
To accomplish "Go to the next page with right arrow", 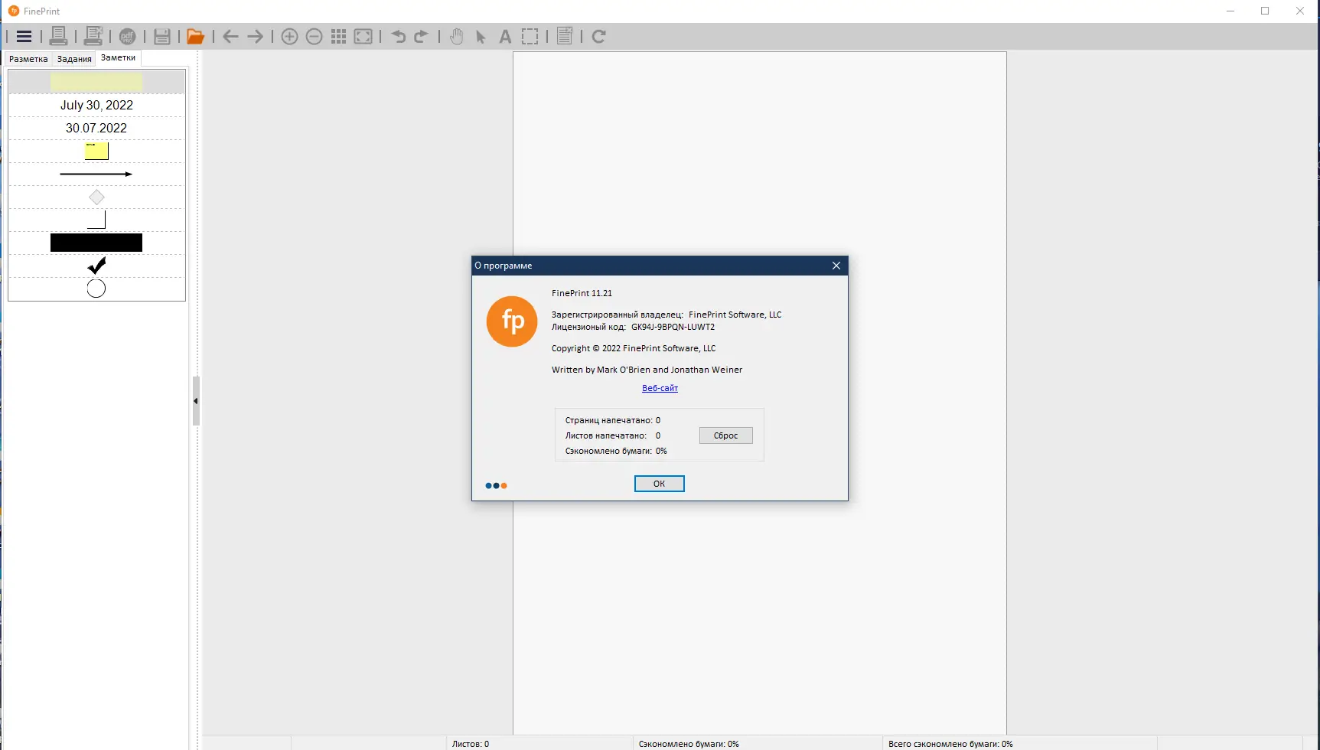I will point(255,36).
